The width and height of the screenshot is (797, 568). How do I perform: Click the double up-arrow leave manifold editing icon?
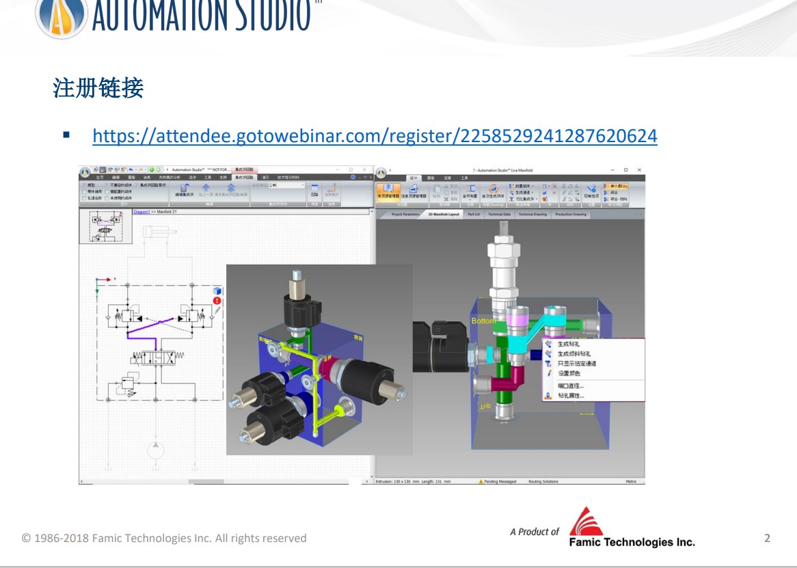(x=231, y=187)
